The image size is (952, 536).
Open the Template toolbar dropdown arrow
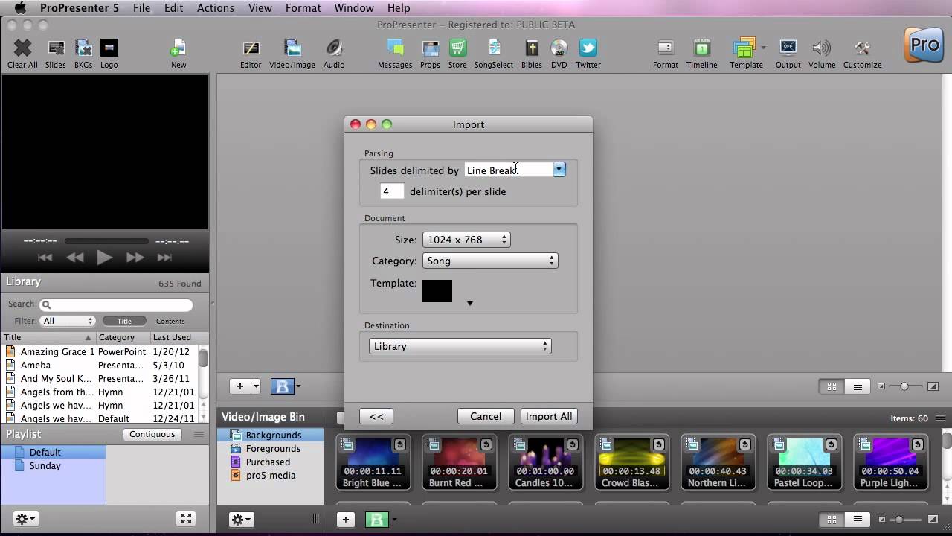coord(763,48)
